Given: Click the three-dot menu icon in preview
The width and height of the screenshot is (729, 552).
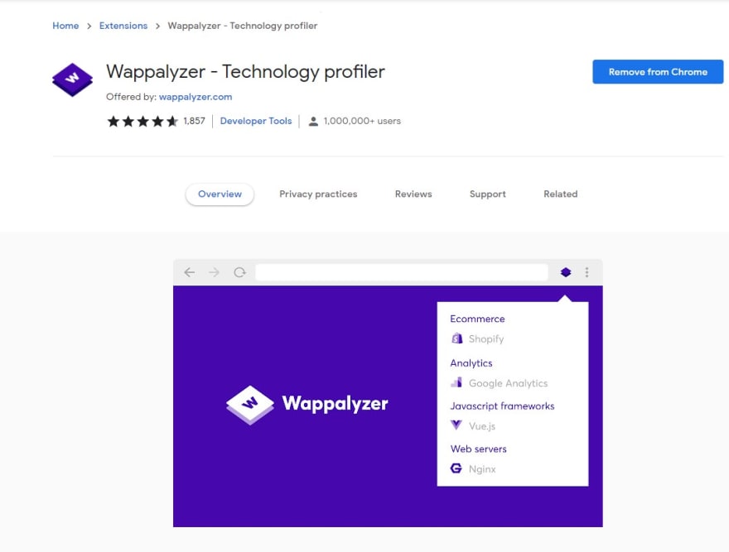Looking at the screenshot, I should [x=587, y=271].
